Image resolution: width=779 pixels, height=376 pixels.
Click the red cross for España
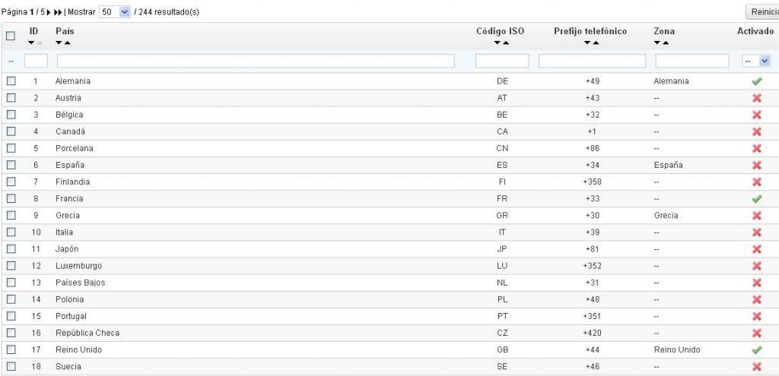coord(756,166)
